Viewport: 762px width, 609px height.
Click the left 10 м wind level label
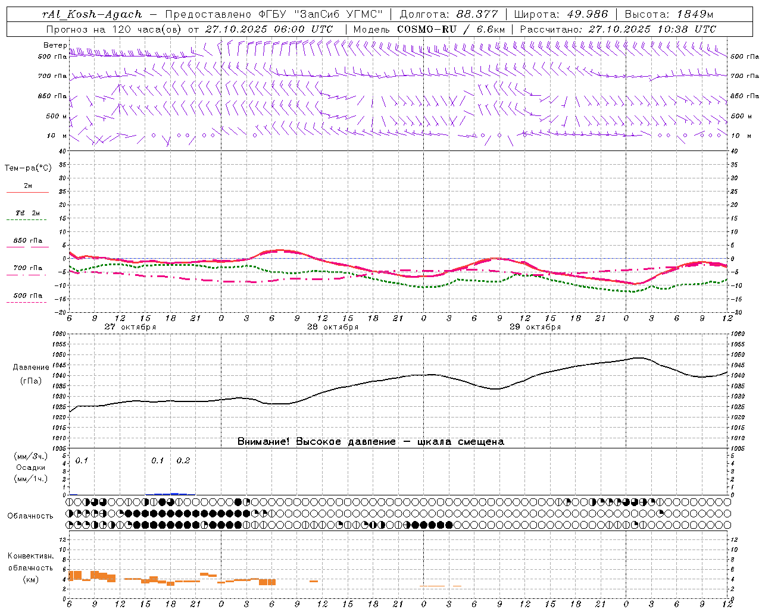click(x=57, y=136)
